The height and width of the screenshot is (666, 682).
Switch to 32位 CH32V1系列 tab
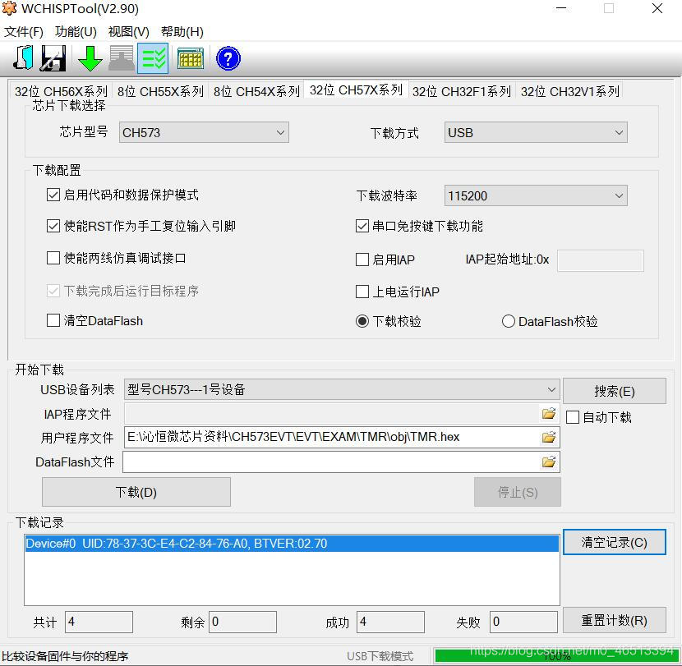click(569, 91)
